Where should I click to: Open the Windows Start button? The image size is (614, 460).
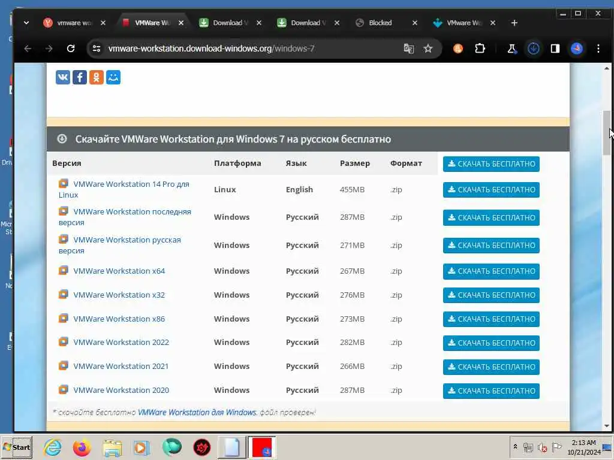(17, 447)
